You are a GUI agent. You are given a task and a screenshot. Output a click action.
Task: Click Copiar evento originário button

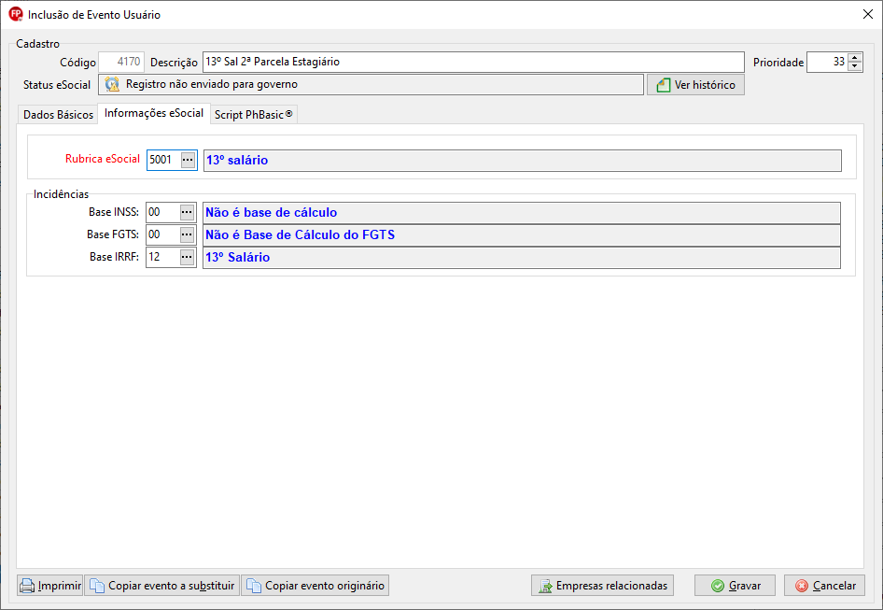(x=315, y=586)
